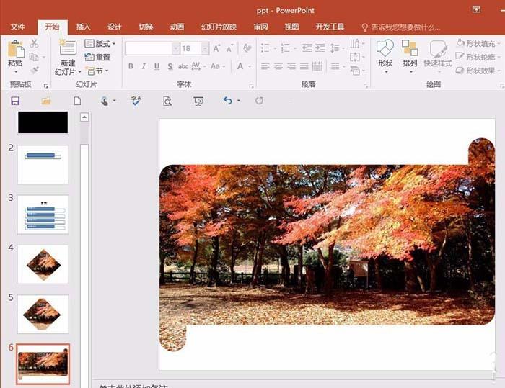Switch to the Insert (插入) tab
Screen dimensions: 505x388
pos(84,27)
